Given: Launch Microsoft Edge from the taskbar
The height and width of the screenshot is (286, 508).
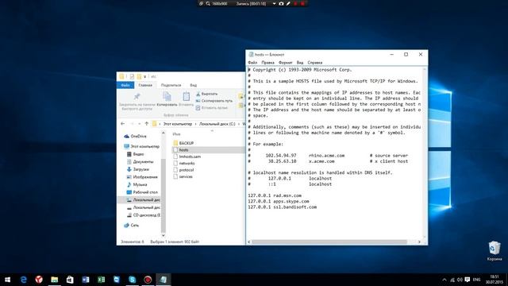Looking at the screenshot, I should coord(24,280).
